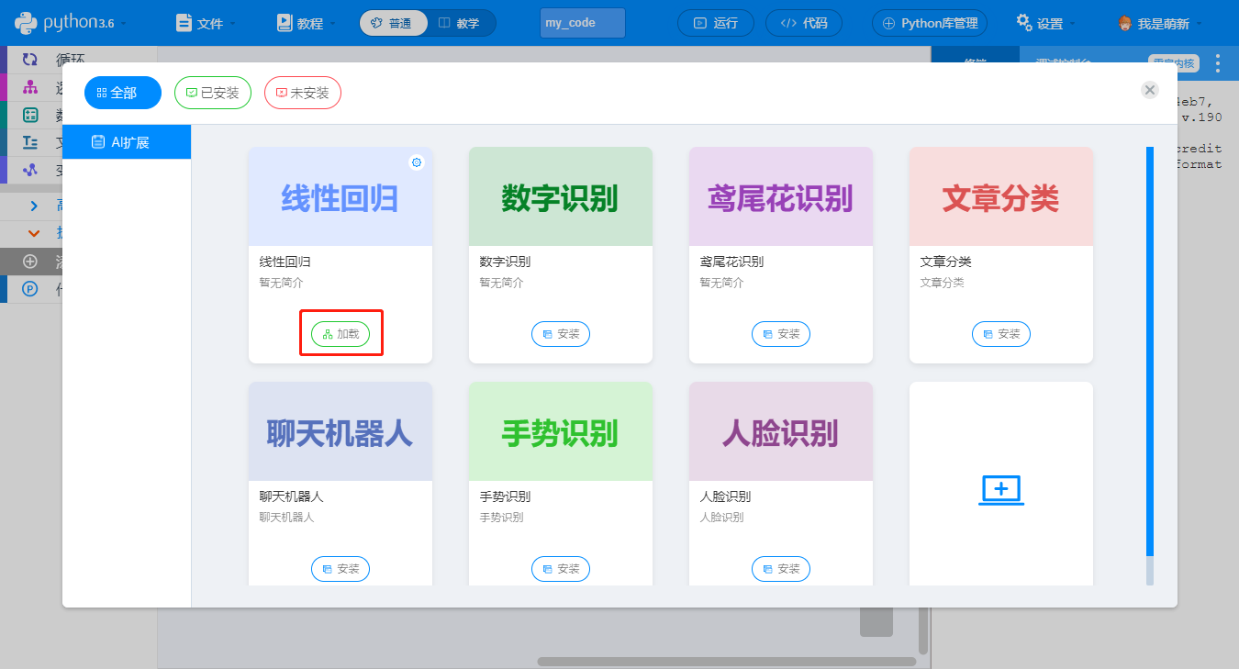
Task: Select AI扩展 category in sidebar
Action: (127, 142)
